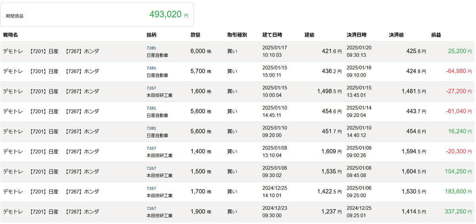
Task: Click the strategy name in the 25,200 円 row
Action: coord(51,51)
